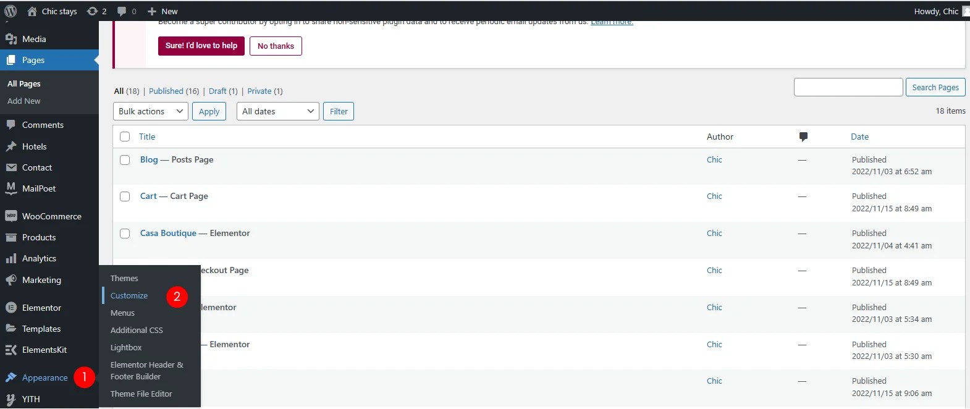Viewport: 970px width, 409px height.
Task: Open the Contact envelope icon
Action: point(11,167)
